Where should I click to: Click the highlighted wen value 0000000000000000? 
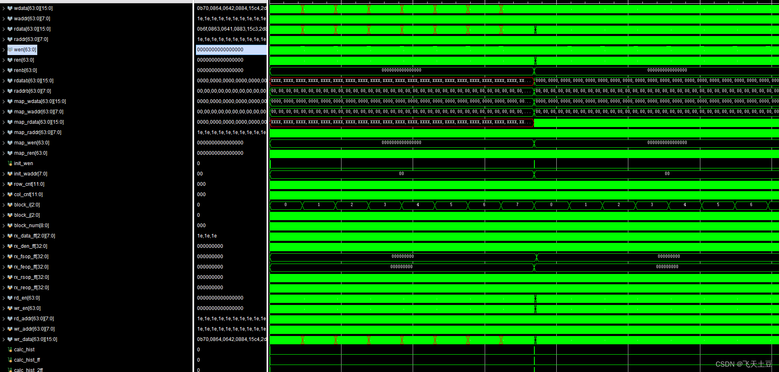(x=231, y=50)
